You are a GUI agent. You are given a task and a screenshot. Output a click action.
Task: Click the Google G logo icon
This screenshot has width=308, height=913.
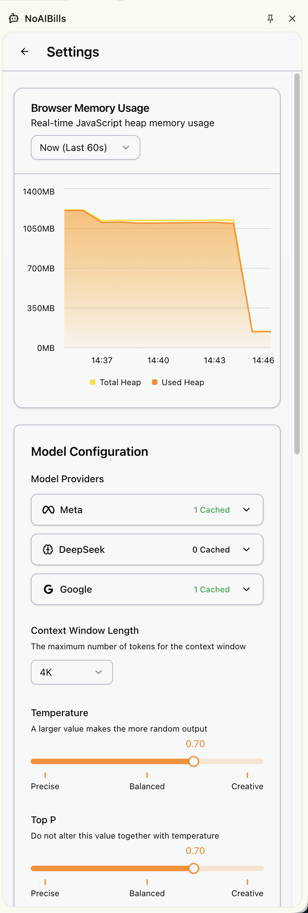click(49, 589)
